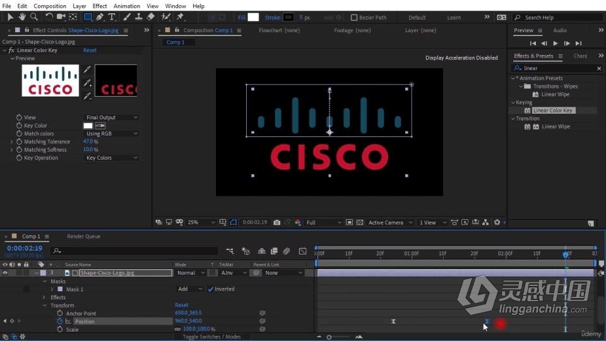Image resolution: width=606 pixels, height=341 pixels.
Task: Select the Rectangle shape tool
Action: pyautogui.click(x=88, y=16)
